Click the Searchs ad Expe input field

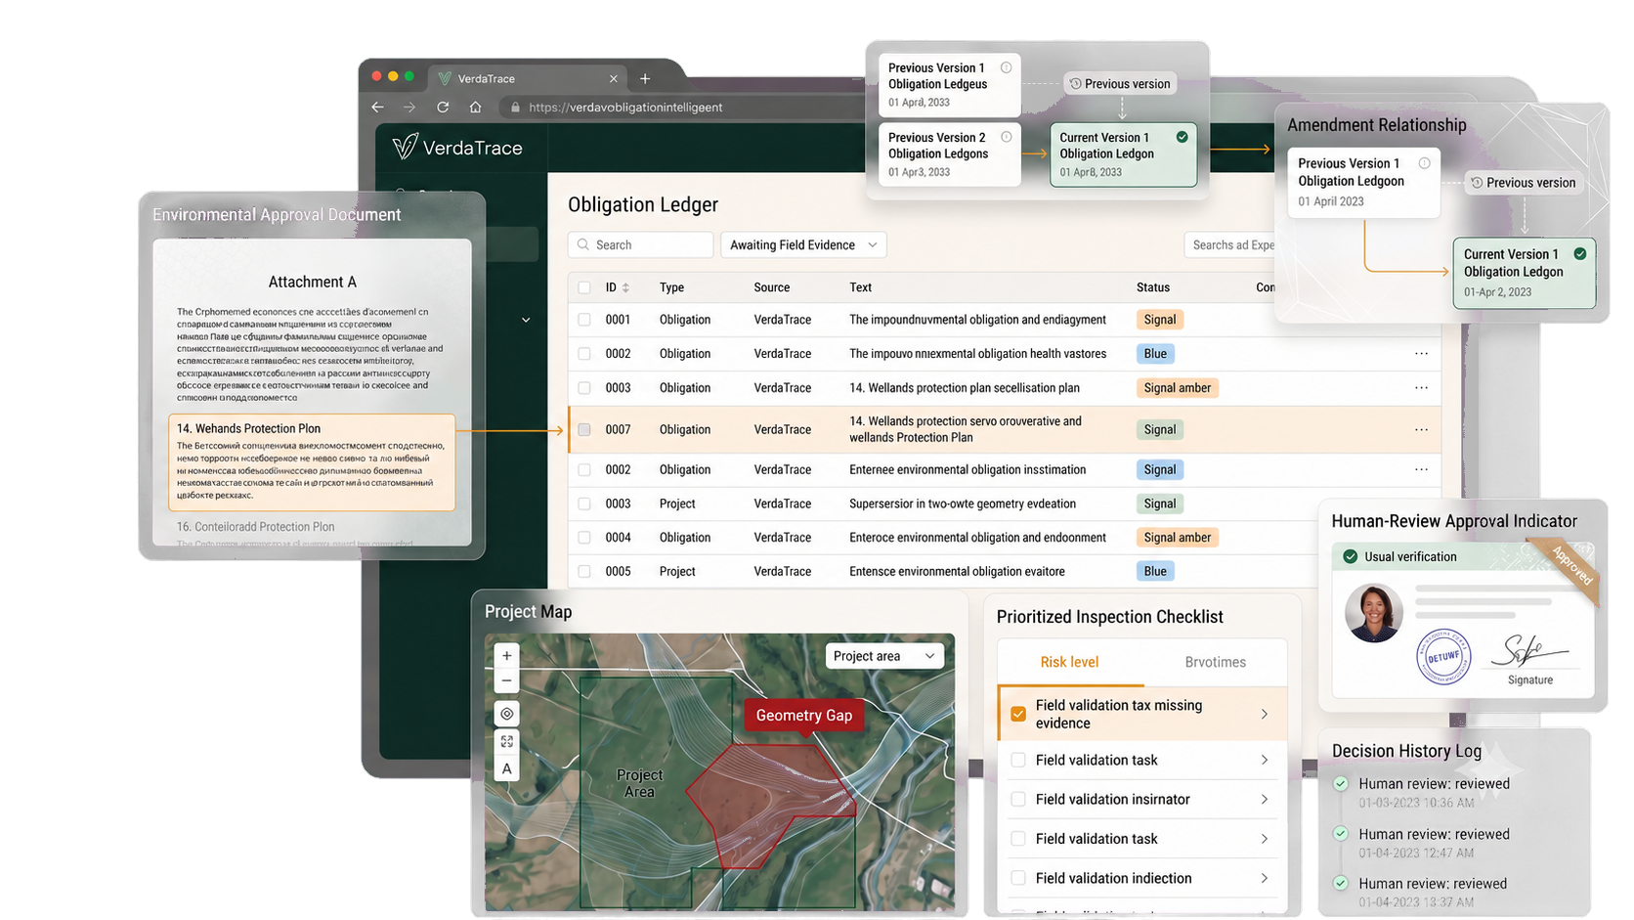1230,244
